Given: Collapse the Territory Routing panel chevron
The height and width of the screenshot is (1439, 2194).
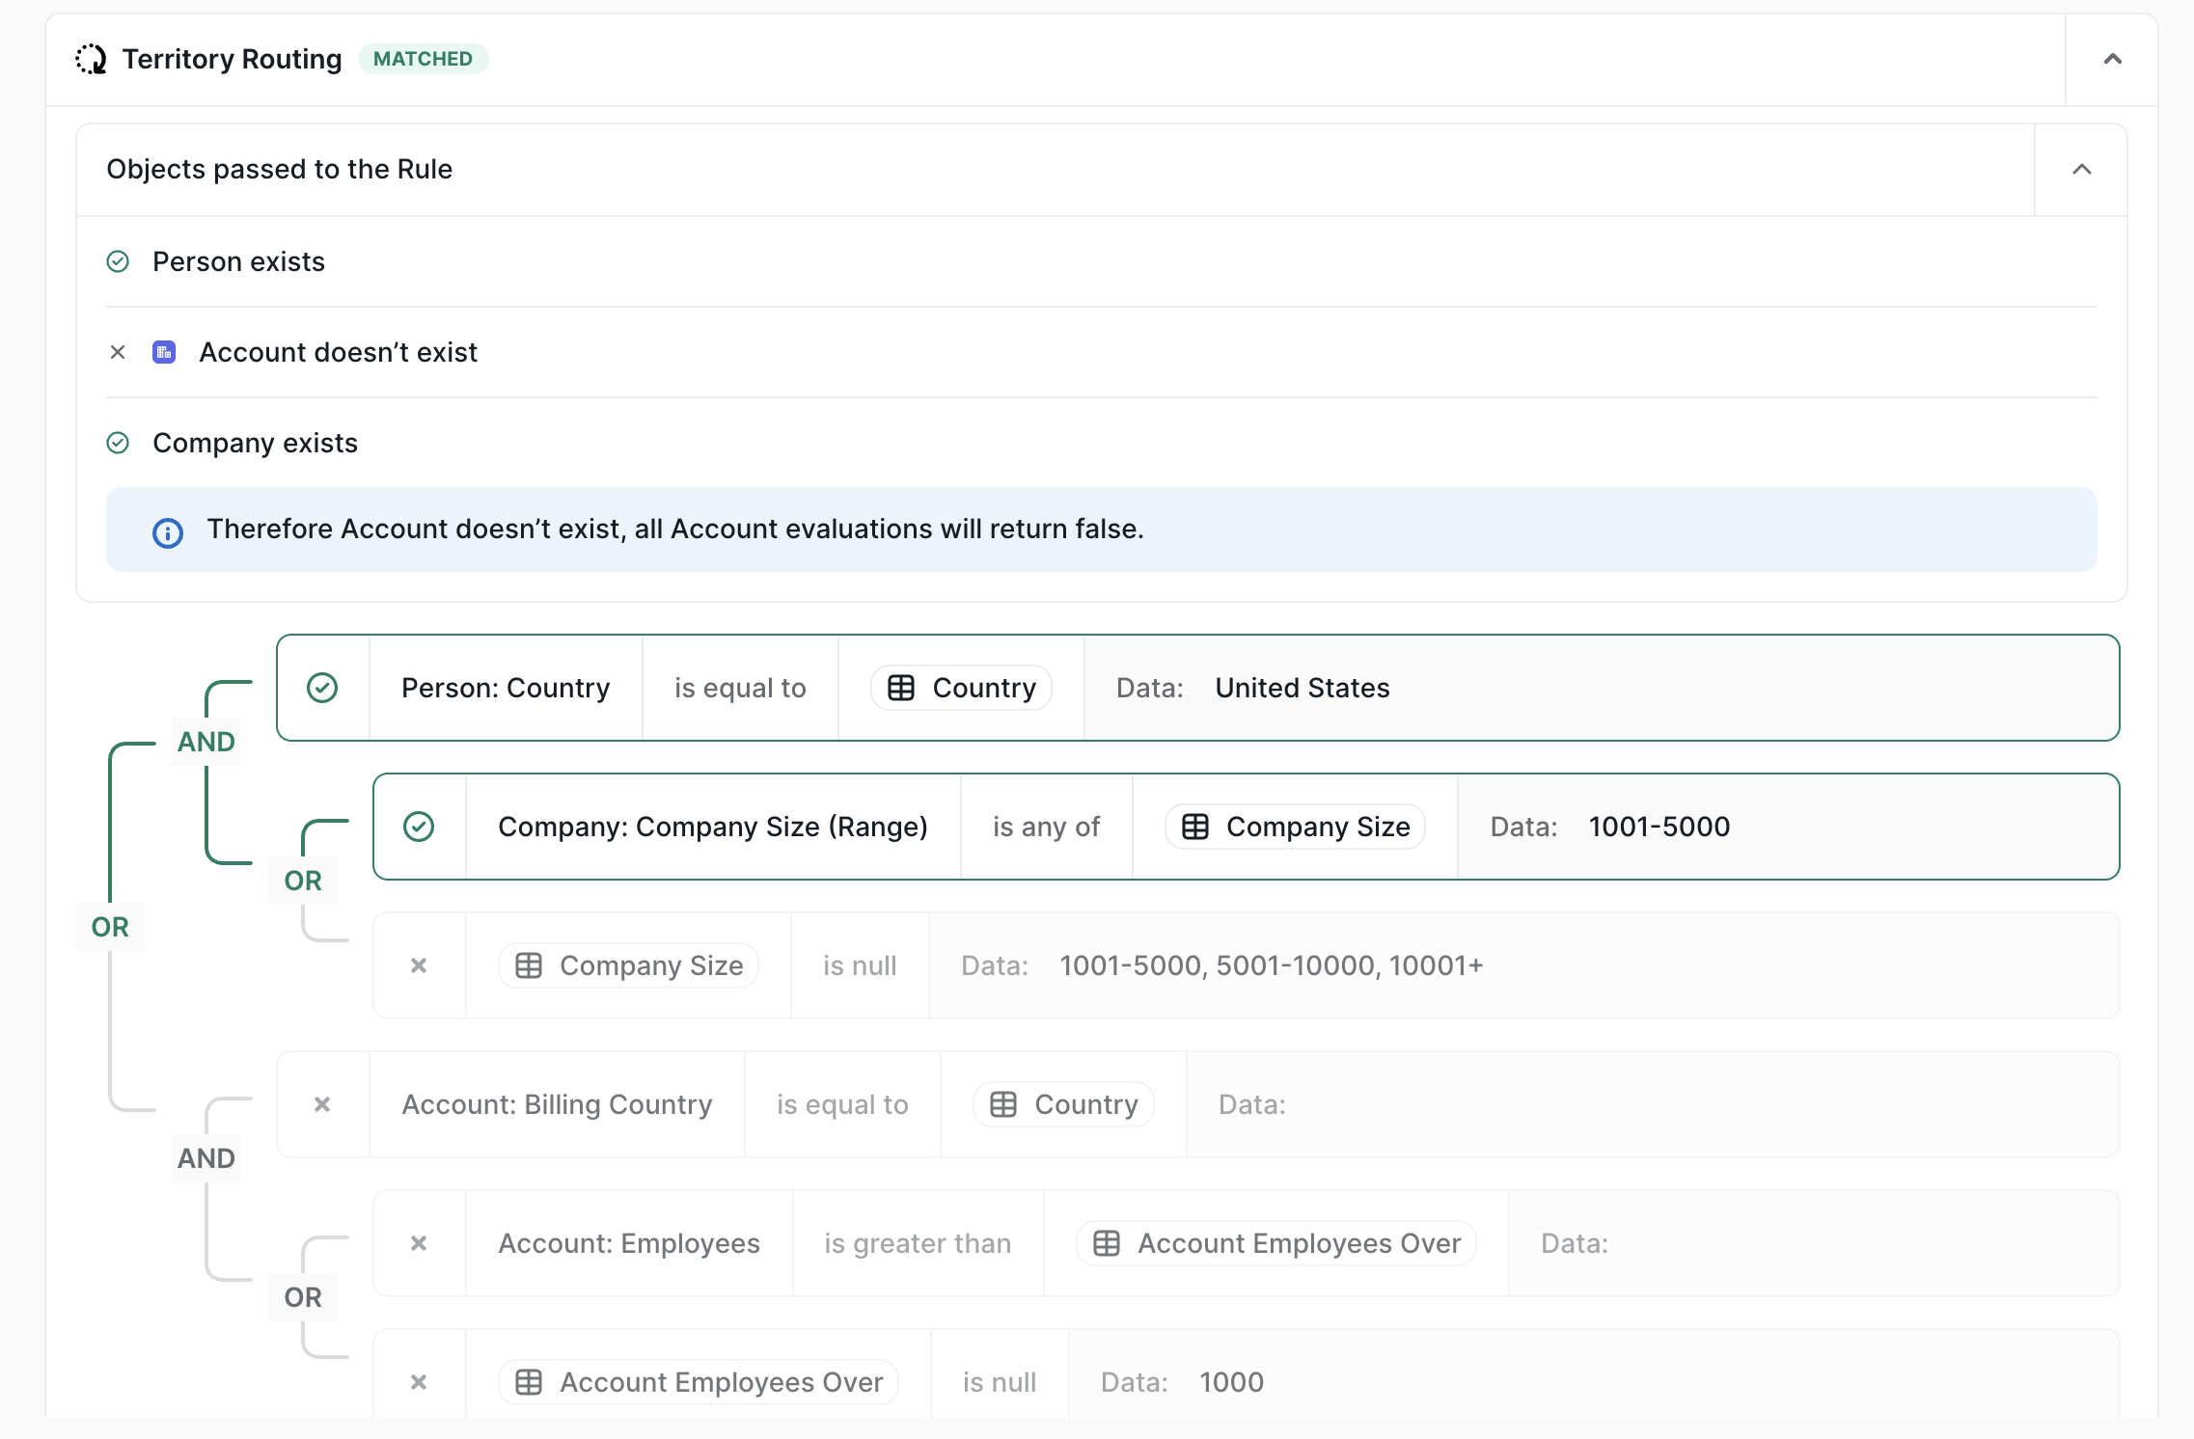Looking at the screenshot, I should click(2112, 59).
